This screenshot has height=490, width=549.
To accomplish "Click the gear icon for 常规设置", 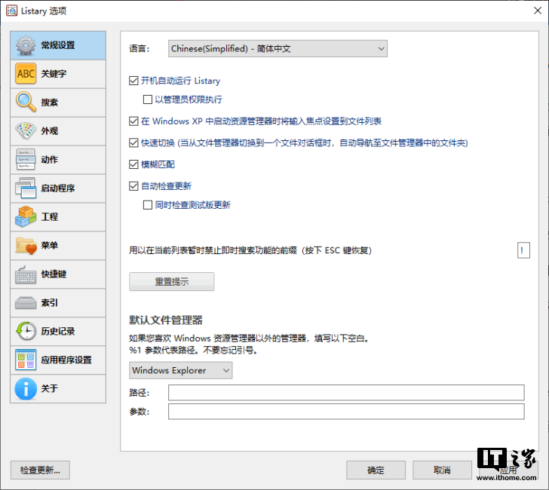I will [x=26, y=45].
